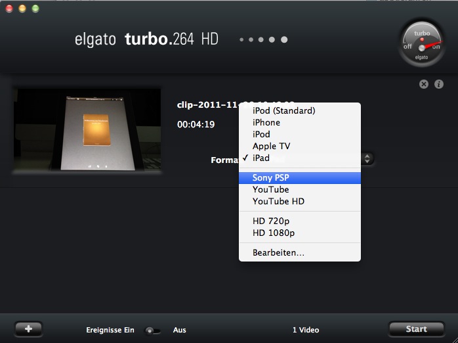Click the Format dropdown stepper arrows

pos(368,158)
